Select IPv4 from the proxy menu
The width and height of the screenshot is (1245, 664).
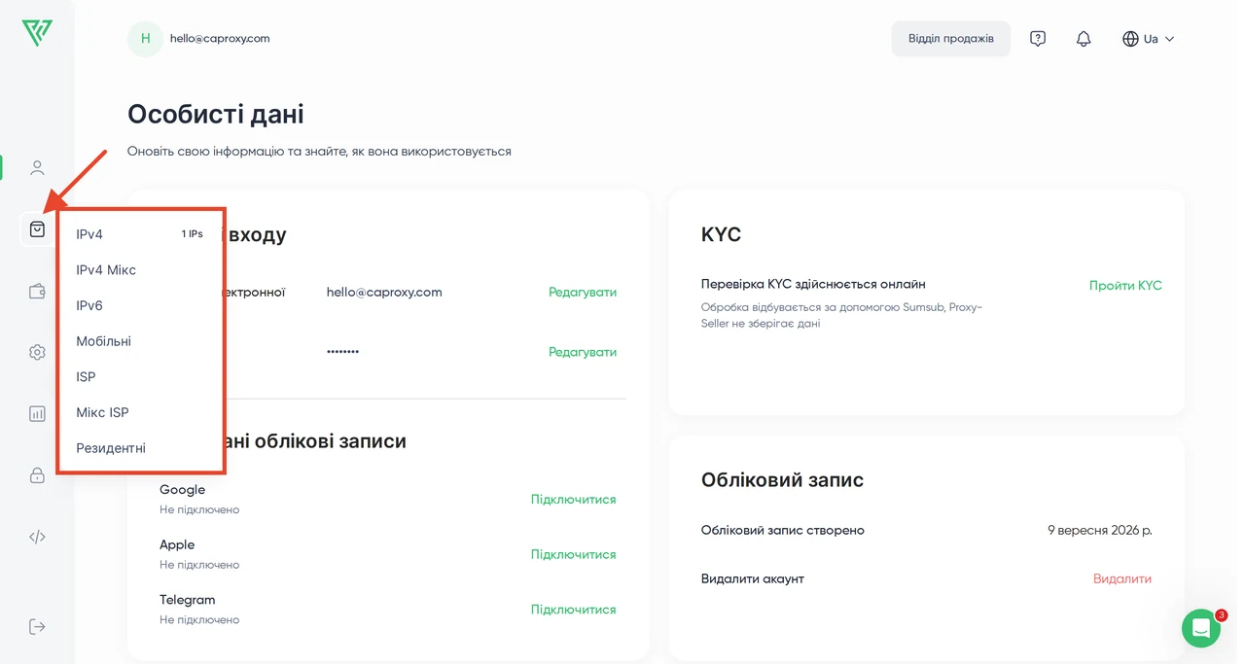click(89, 234)
